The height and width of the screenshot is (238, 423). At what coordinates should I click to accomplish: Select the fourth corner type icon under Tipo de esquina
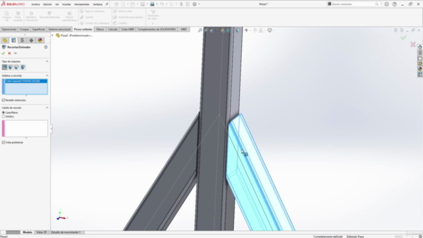(x=23, y=67)
